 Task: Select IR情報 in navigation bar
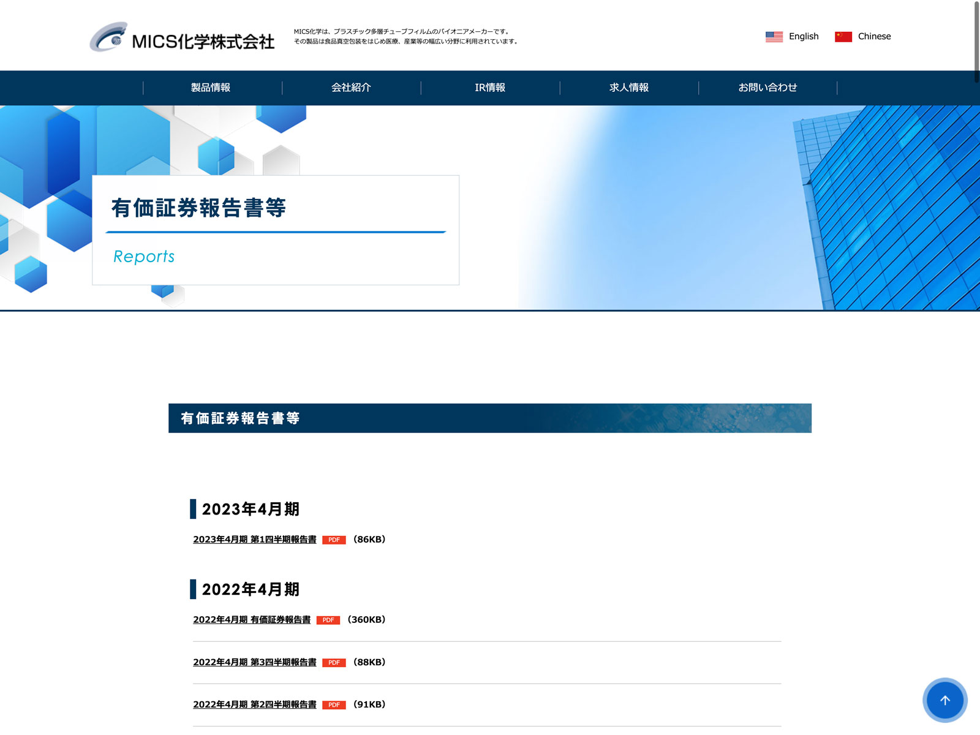pos(490,88)
